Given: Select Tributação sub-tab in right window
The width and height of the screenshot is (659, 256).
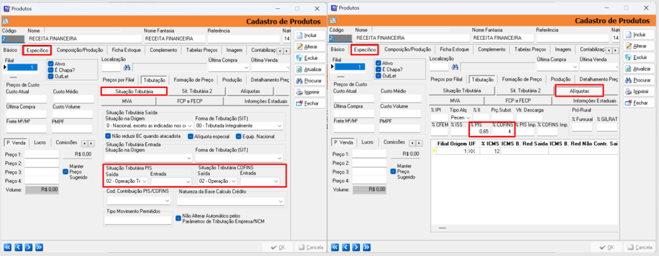Looking at the screenshot, I should tap(483, 79).
